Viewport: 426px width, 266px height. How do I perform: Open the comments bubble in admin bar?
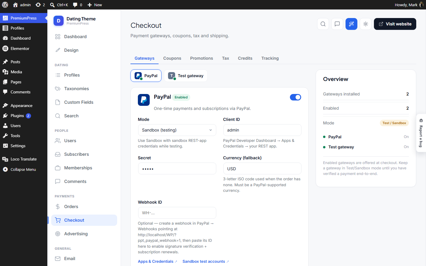[x=78, y=5]
